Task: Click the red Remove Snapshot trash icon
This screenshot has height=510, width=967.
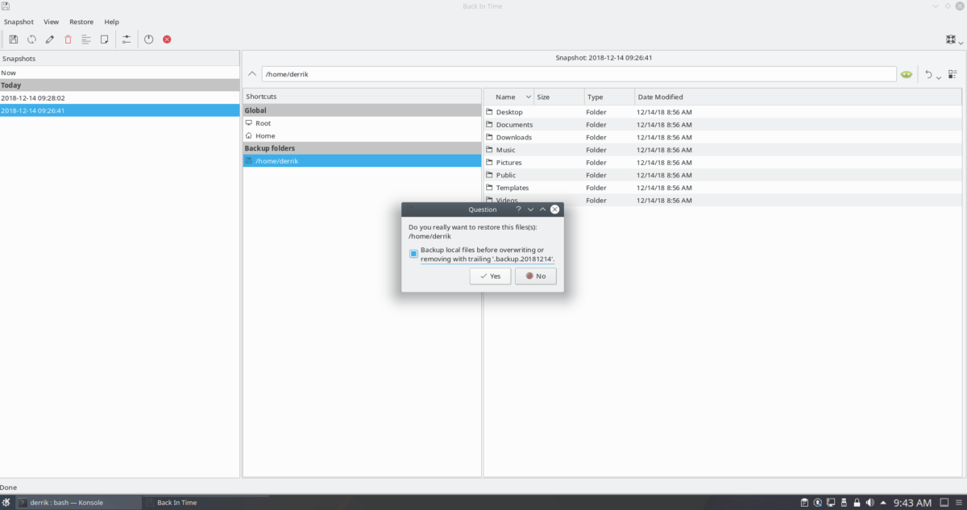Action: tap(68, 39)
